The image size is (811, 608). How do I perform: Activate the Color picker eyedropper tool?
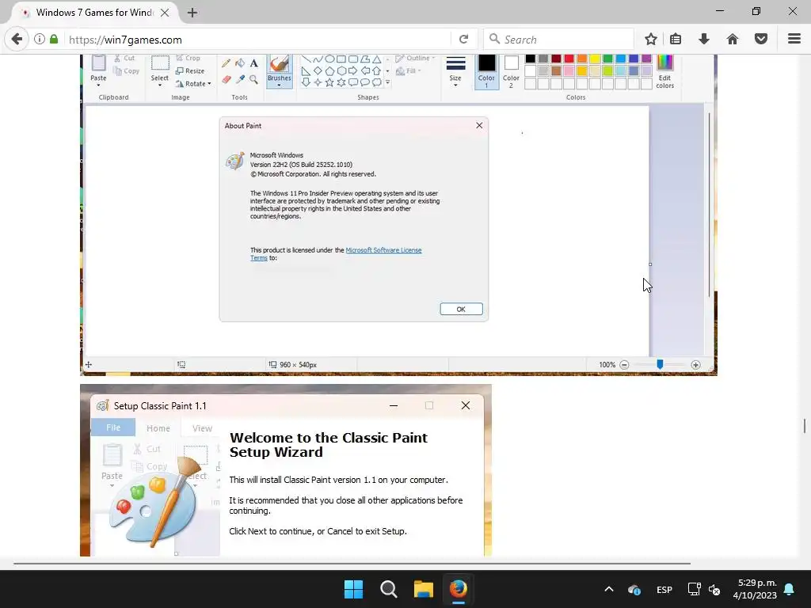[240, 79]
